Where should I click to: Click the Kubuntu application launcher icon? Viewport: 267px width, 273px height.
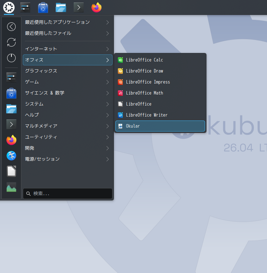(x=9, y=7)
